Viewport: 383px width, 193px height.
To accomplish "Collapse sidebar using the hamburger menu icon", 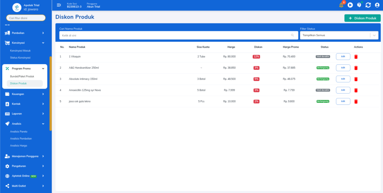I will (59, 5).
